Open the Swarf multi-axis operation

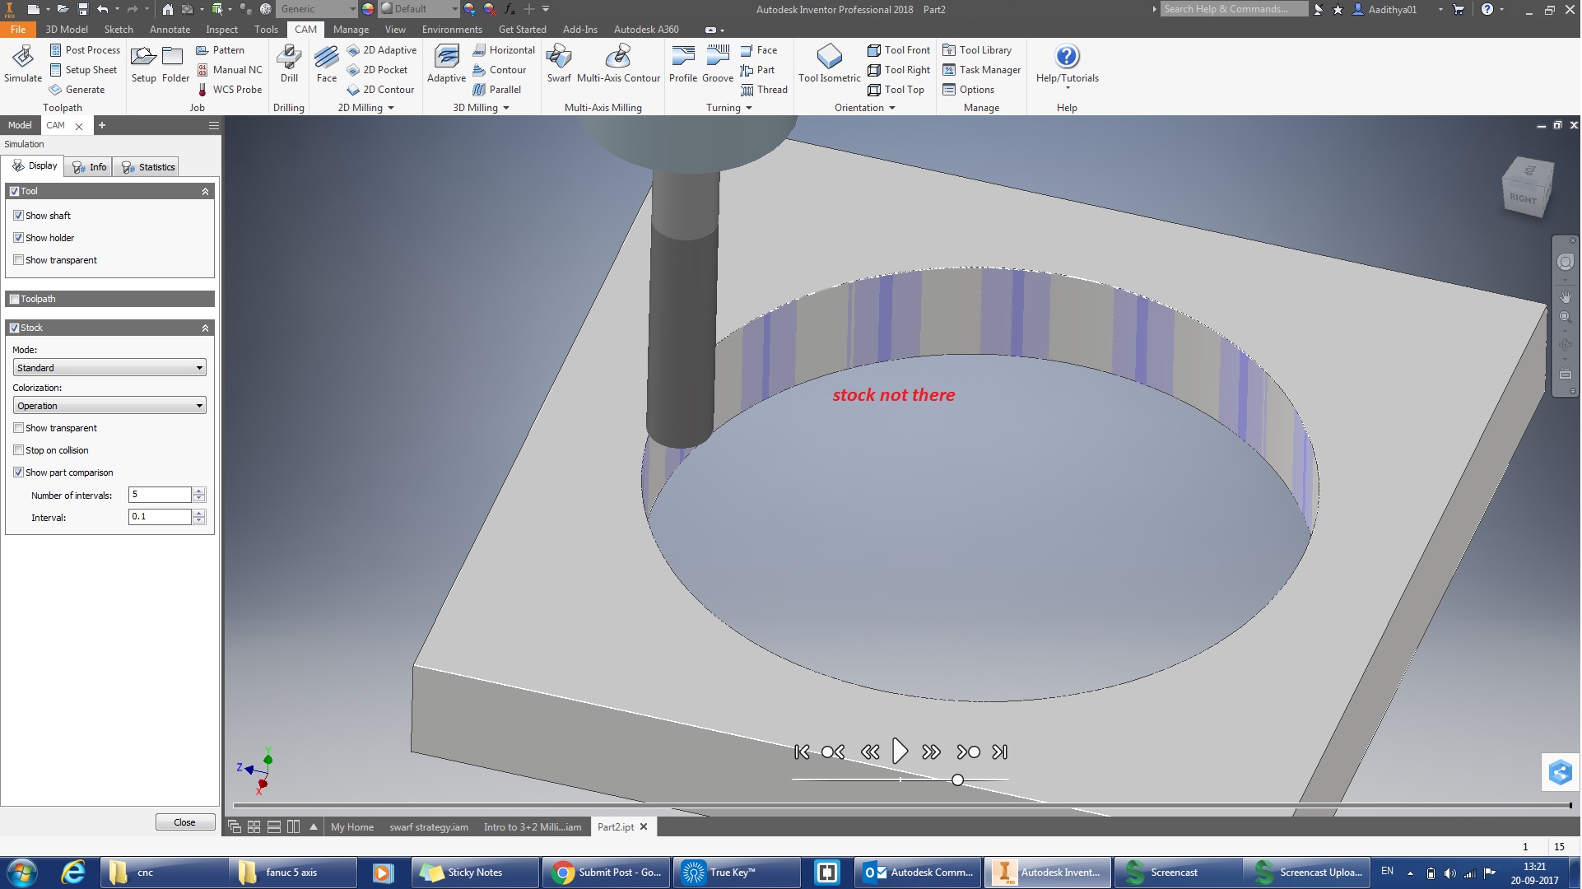[x=559, y=62]
